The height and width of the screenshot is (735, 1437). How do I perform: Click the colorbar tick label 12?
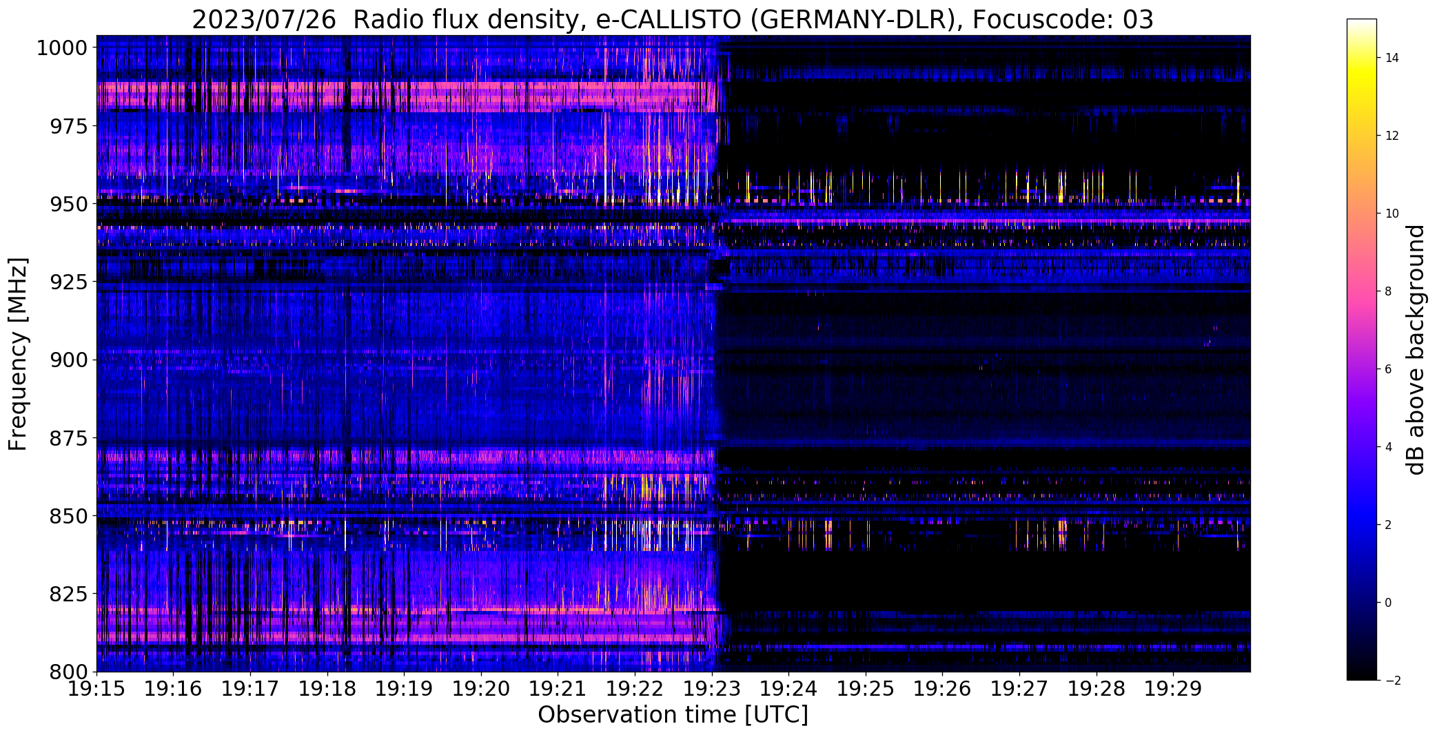coord(1392,136)
